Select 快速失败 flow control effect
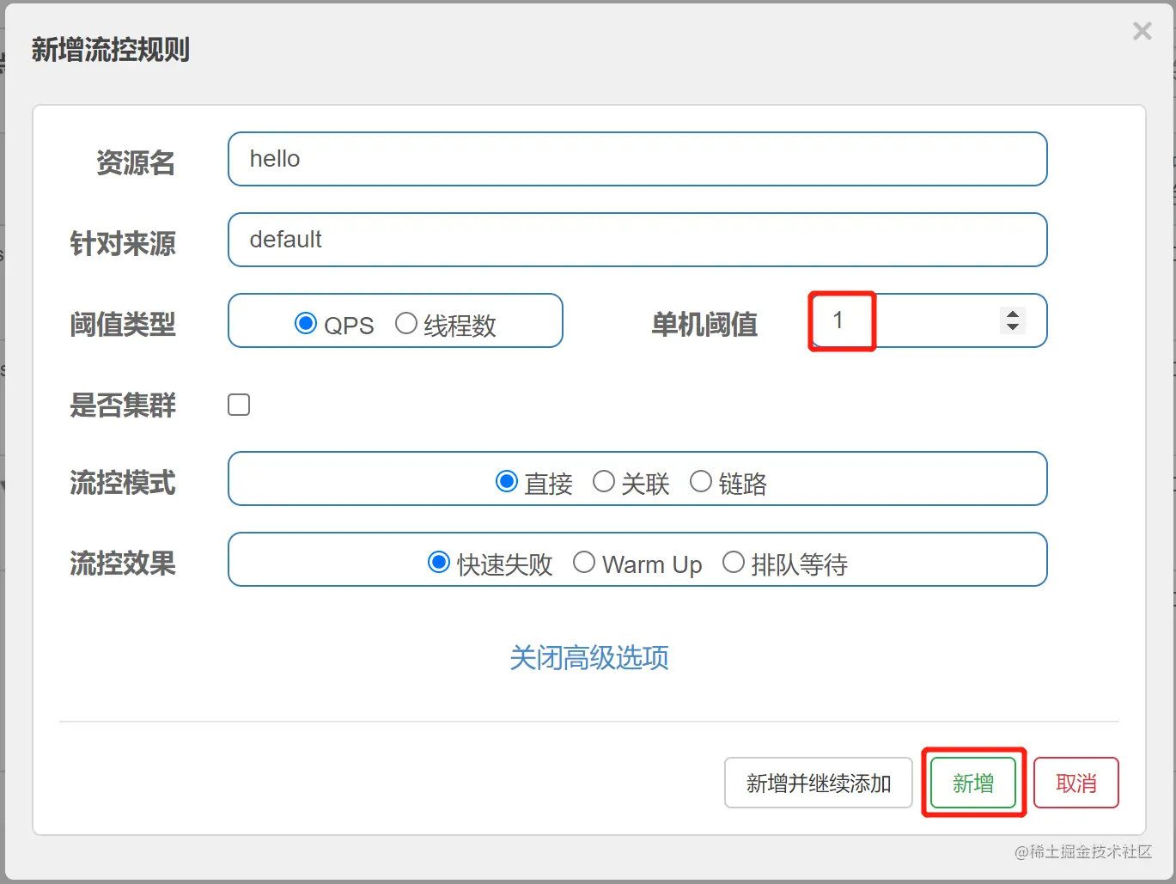 pos(439,563)
